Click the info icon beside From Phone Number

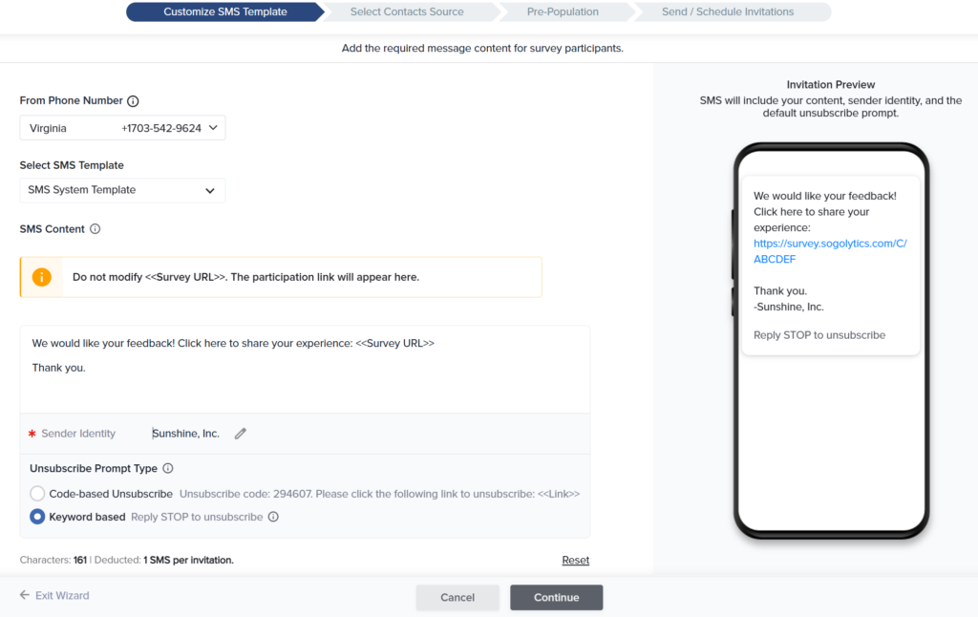coord(133,101)
